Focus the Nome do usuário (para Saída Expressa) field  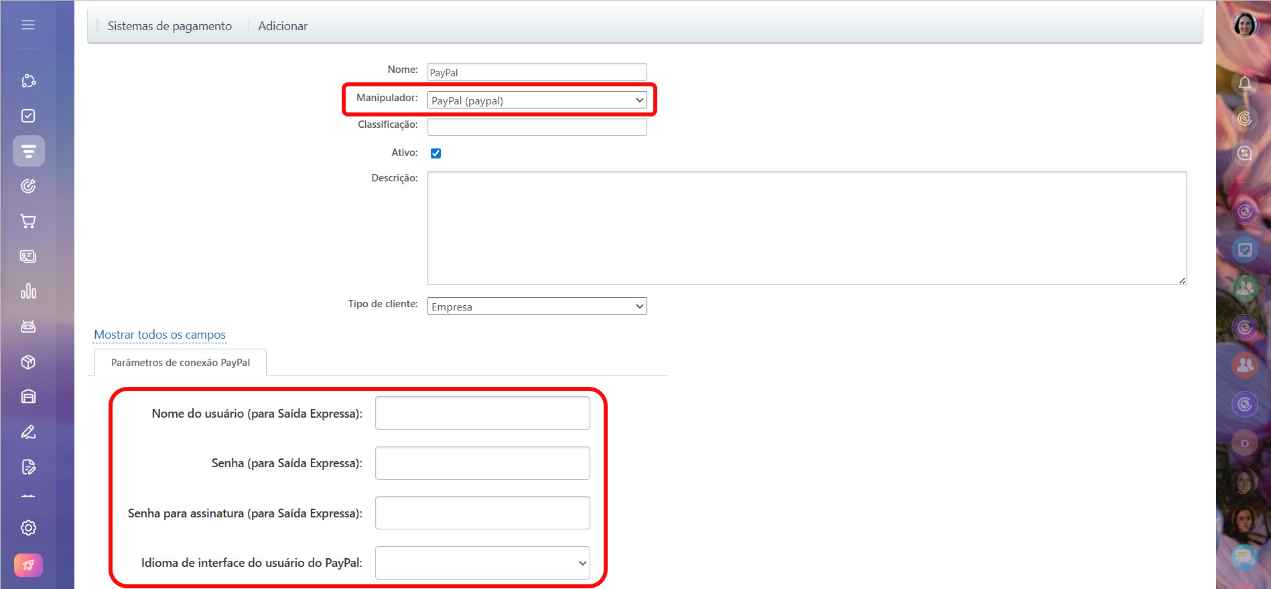[482, 413]
